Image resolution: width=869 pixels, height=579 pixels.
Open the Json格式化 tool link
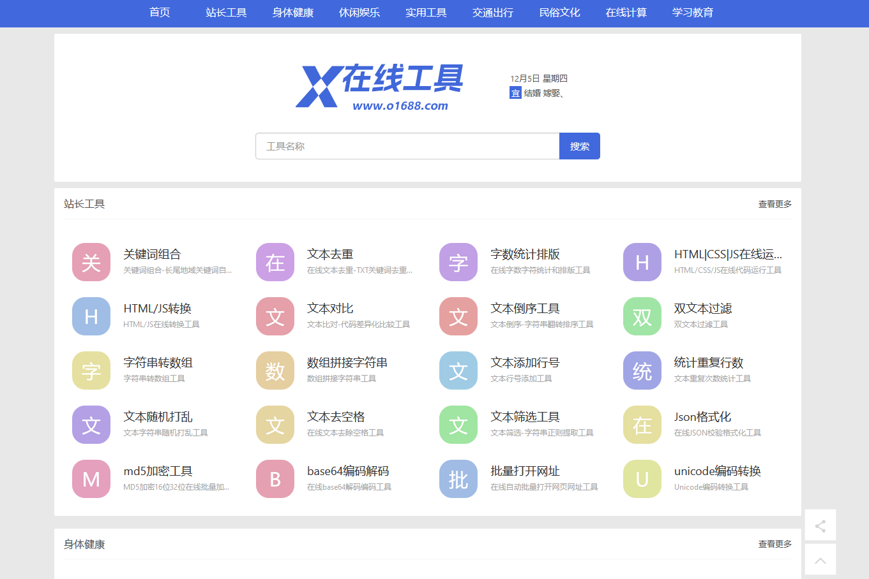click(702, 417)
